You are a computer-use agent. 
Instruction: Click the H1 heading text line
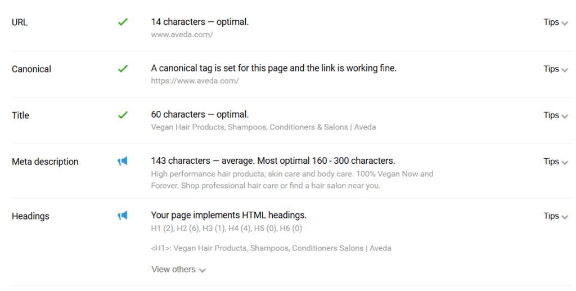pos(271,248)
